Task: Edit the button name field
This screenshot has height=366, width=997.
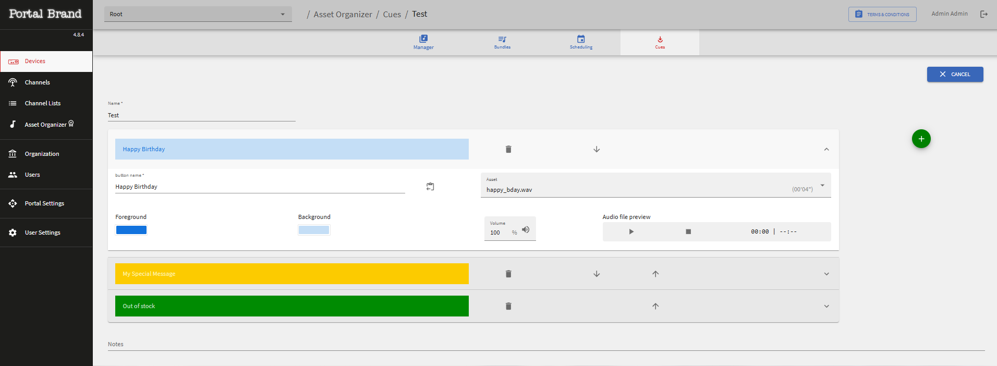Action: (260, 187)
